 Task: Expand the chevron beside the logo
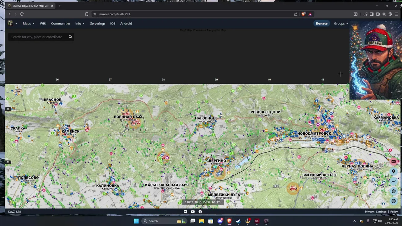[x=16, y=24]
